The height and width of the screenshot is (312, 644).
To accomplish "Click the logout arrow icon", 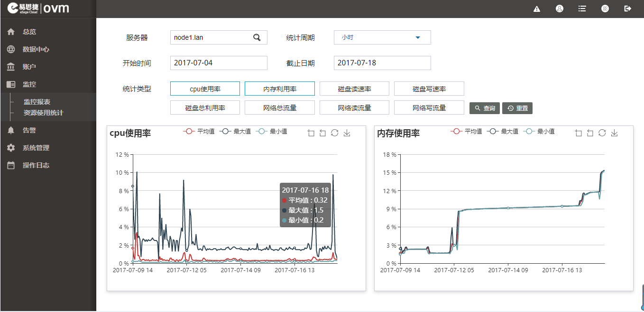I will 628,9.
